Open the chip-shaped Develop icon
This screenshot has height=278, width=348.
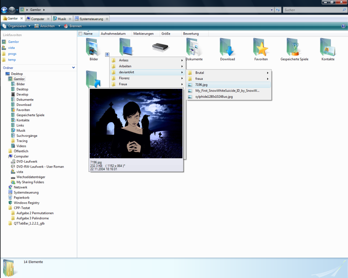click(x=160, y=47)
